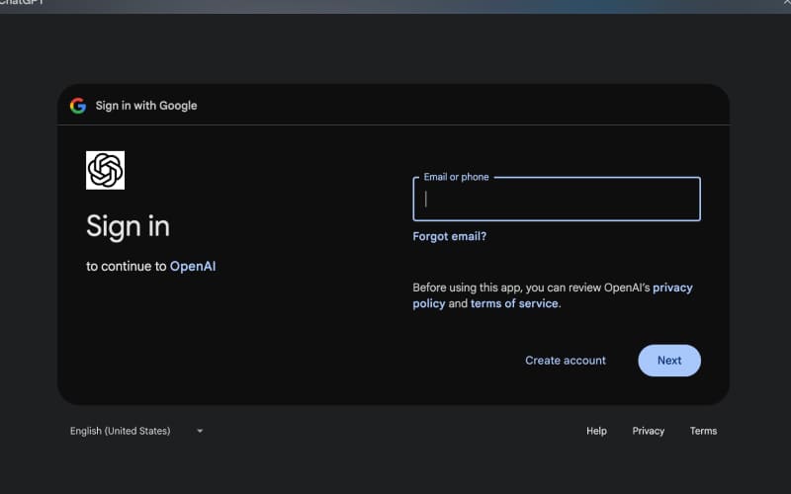Viewport: 791px width, 494px height.
Task: Click the "to continue to" text
Action: click(x=126, y=266)
